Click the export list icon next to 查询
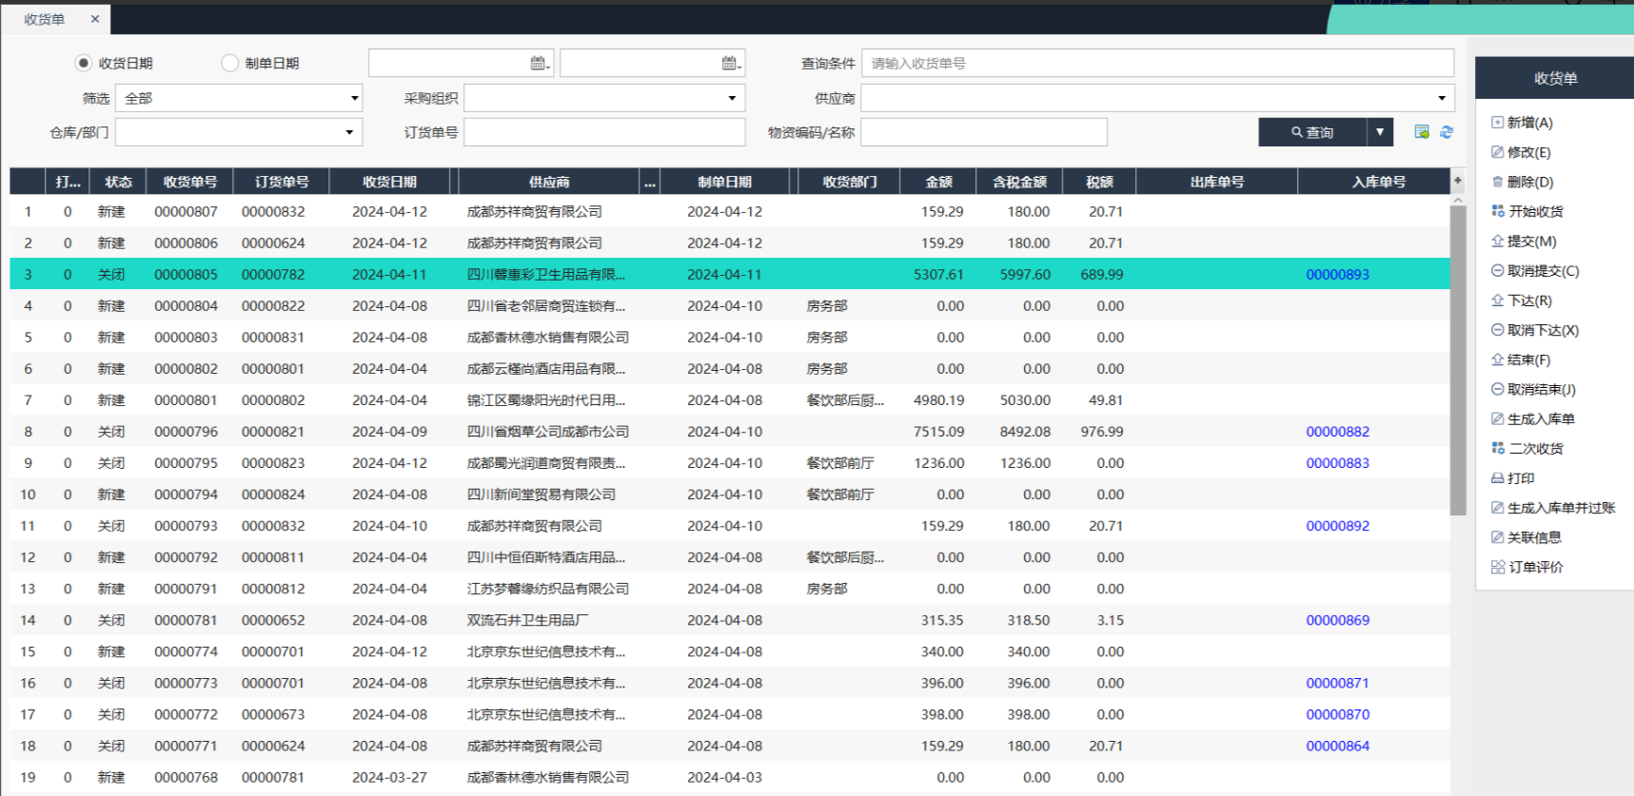This screenshot has width=1634, height=796. click(1422, 132)
